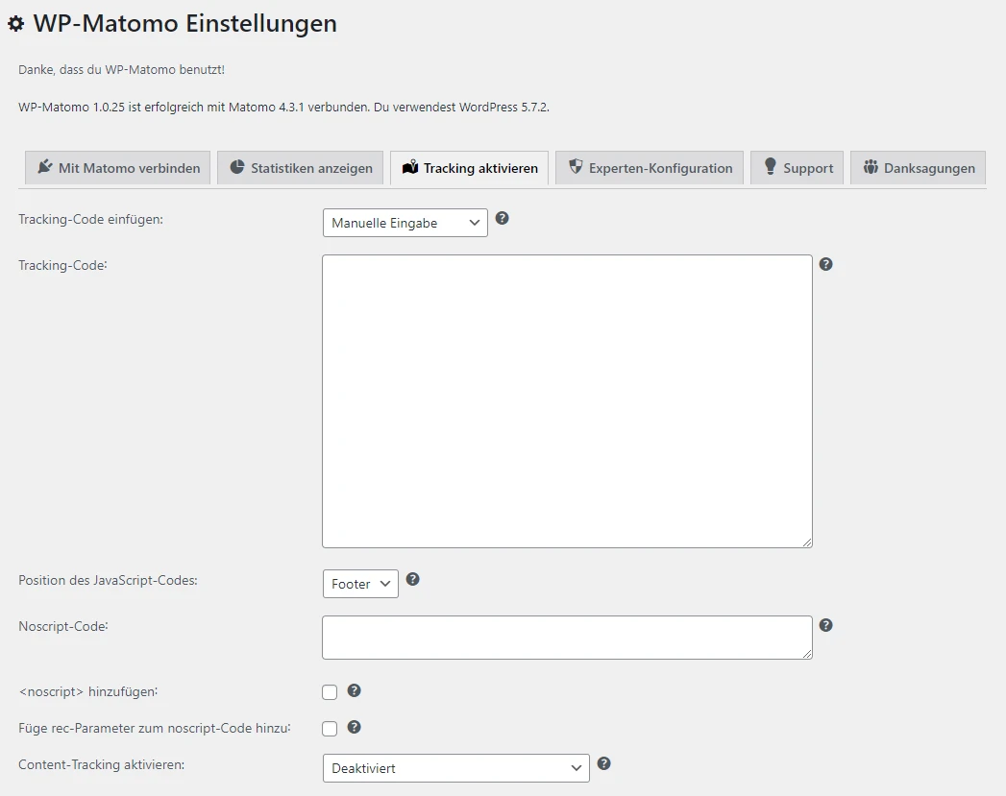Open the Support tab
The width and height of the screenshot is (1006, 796).
coord(797,168)
